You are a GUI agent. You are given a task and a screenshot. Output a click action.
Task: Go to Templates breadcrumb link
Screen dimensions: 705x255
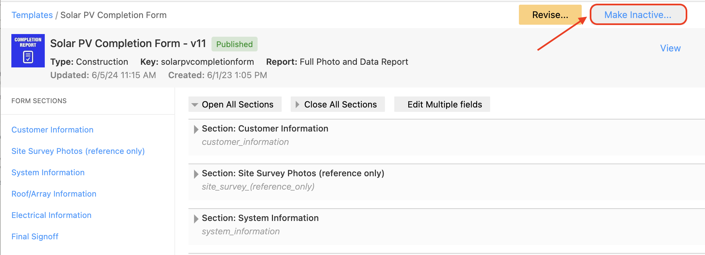(32, 15)
